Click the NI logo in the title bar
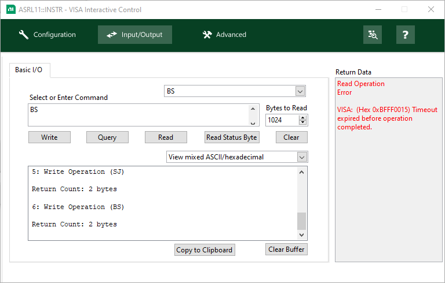Image resolution: width=445 pixels, height=283 pixels. tap(11, 9)
